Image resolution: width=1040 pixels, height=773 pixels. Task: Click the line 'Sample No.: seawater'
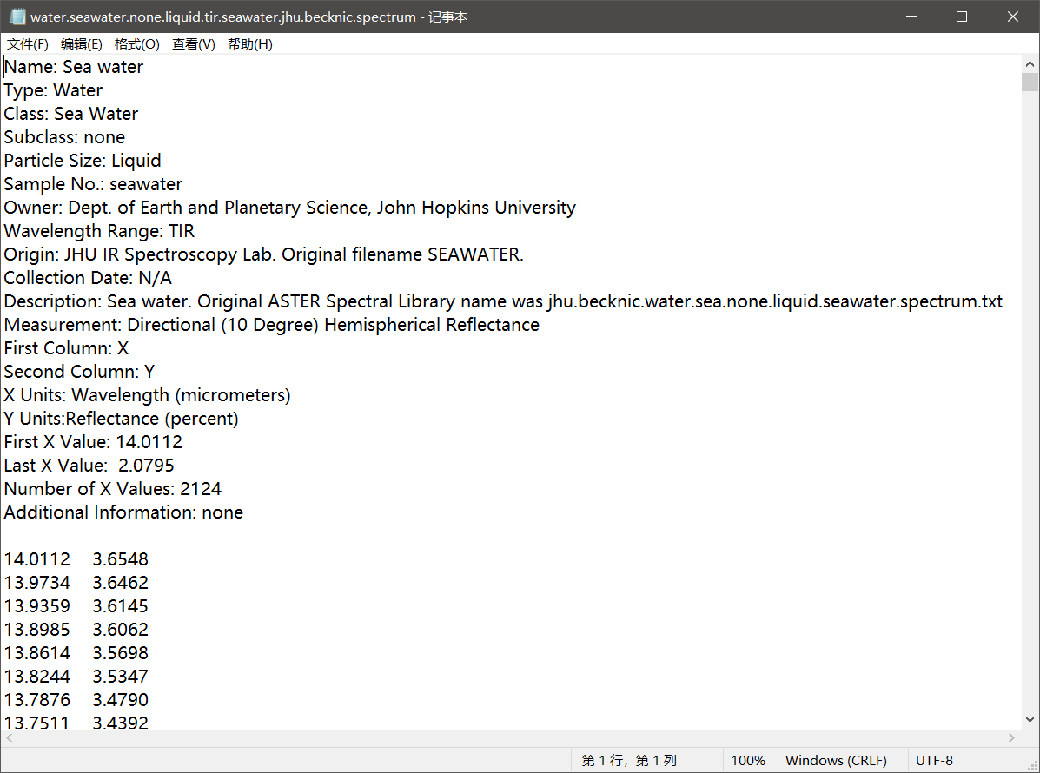coord(93,184)
